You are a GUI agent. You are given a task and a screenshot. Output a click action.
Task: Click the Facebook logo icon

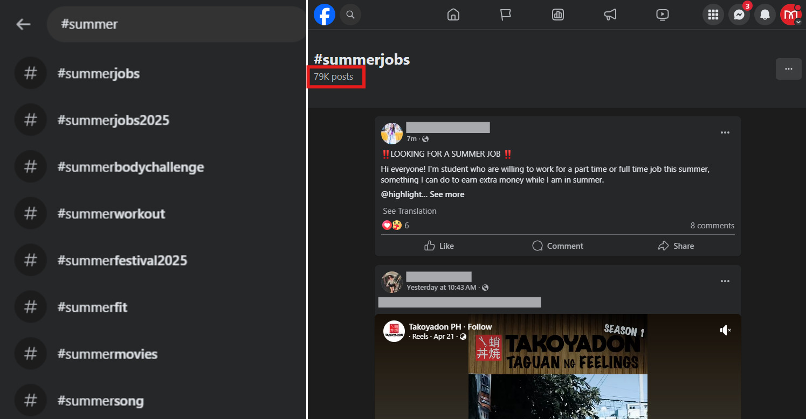[x=325, y=15]
